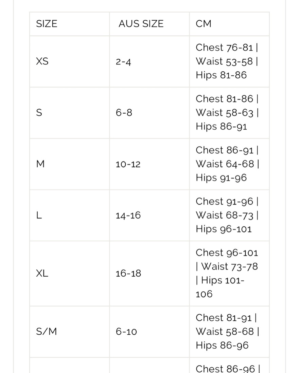Click the SIZE column header

coord(70,24)
